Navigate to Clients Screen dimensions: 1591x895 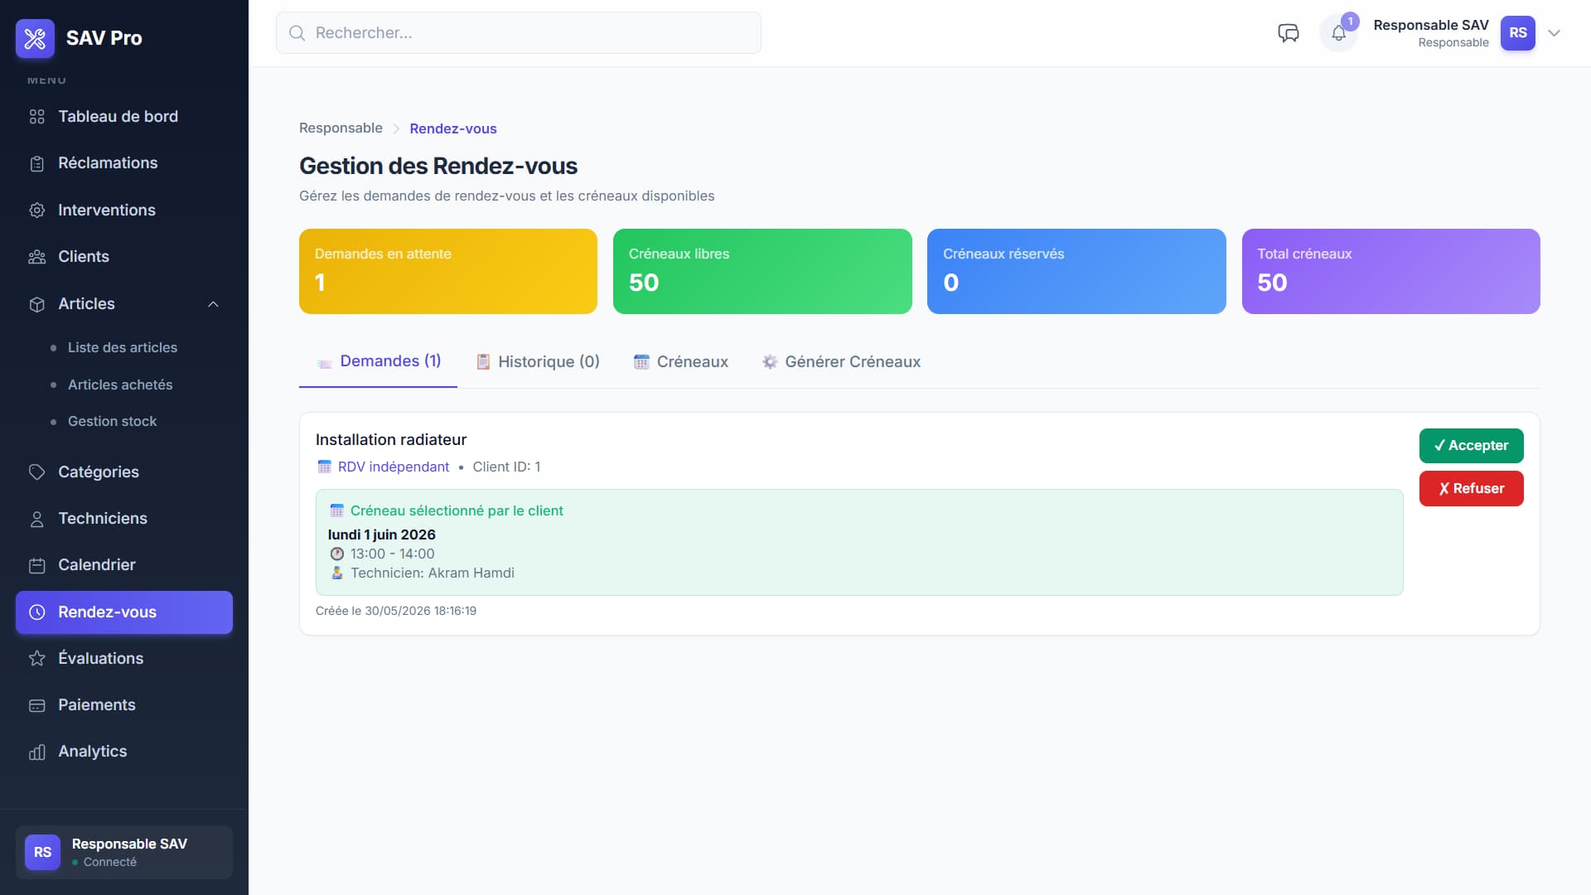[124, 257]
